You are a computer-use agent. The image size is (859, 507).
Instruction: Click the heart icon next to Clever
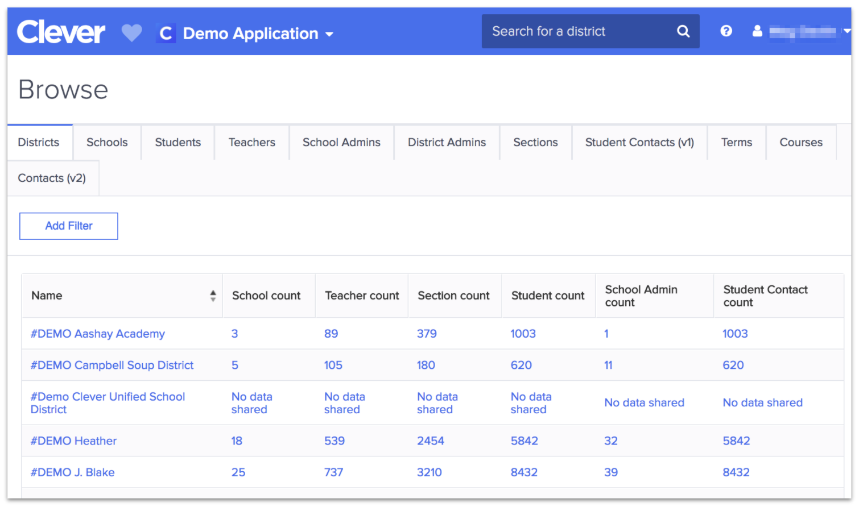pos(131,32)
